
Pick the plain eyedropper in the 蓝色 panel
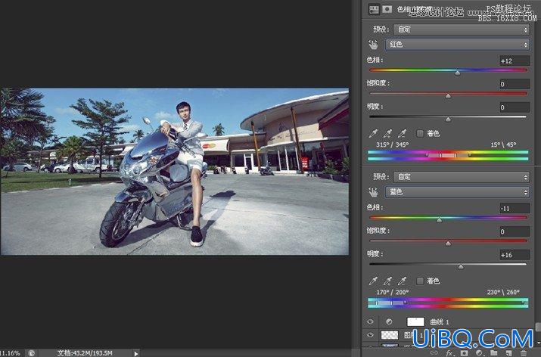pos(373,281)
